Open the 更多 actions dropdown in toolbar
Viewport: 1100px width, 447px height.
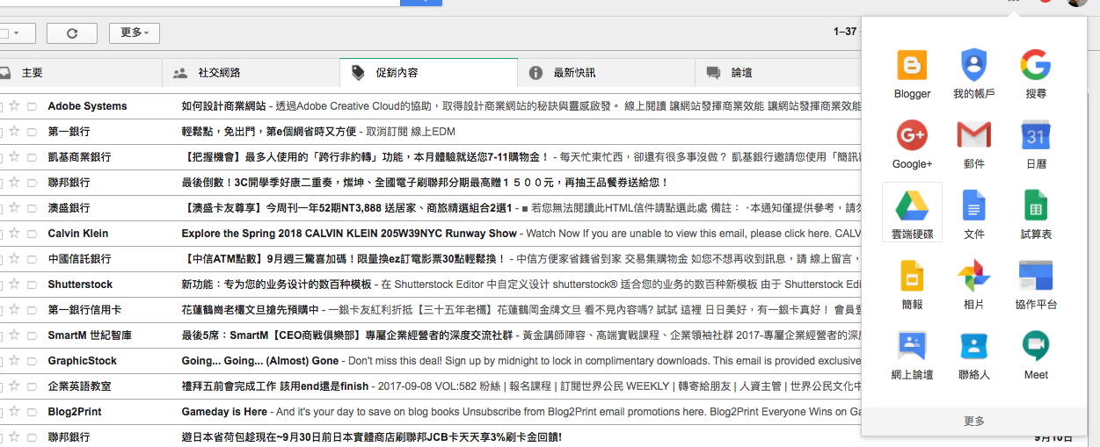[x=135, y=33]
